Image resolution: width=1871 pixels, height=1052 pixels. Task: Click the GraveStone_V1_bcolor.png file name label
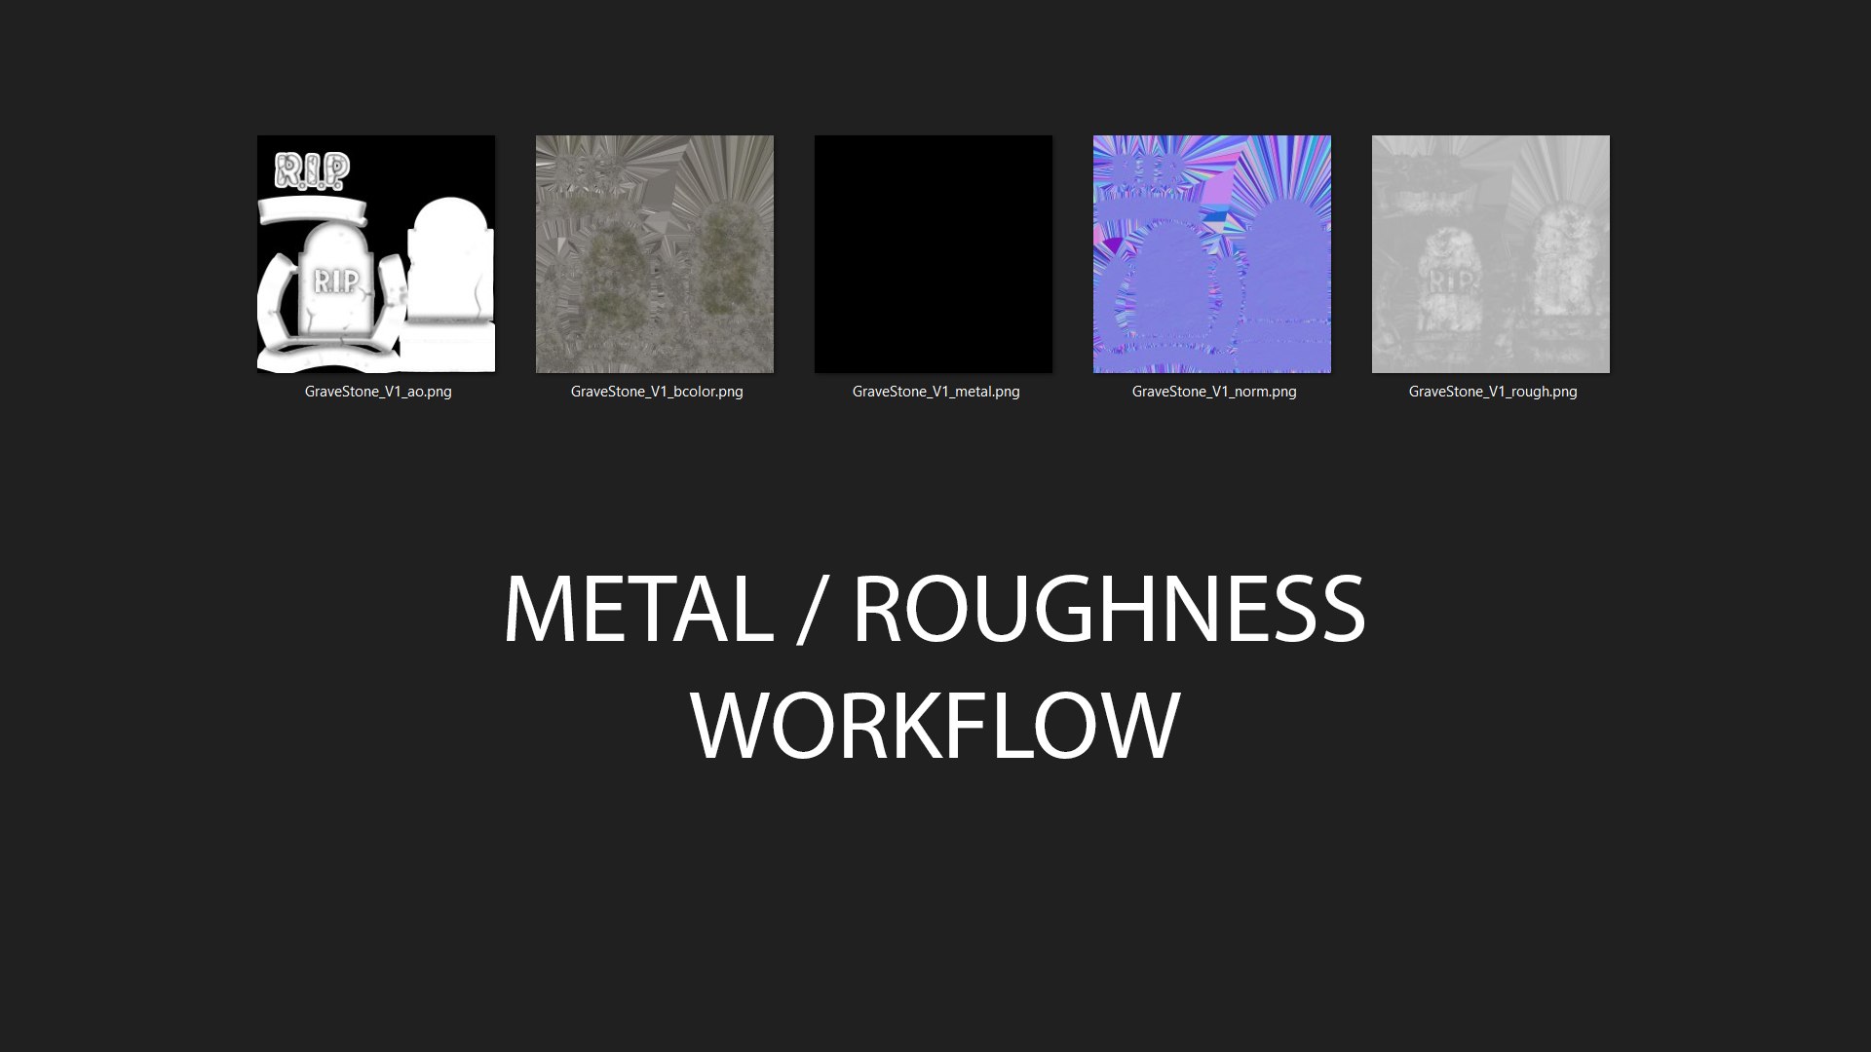coord(657,392)
